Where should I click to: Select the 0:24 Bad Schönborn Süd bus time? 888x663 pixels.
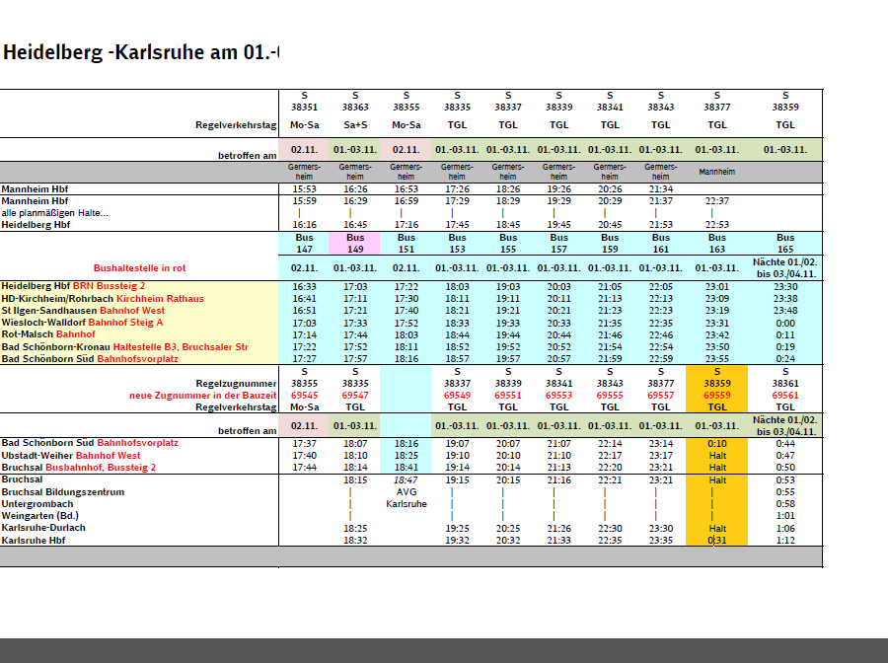coord(785,358)
